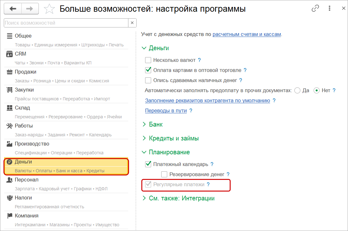Click the Налоги emblem icon
This screenshot has height=231, width=348.
pos(9,198)
